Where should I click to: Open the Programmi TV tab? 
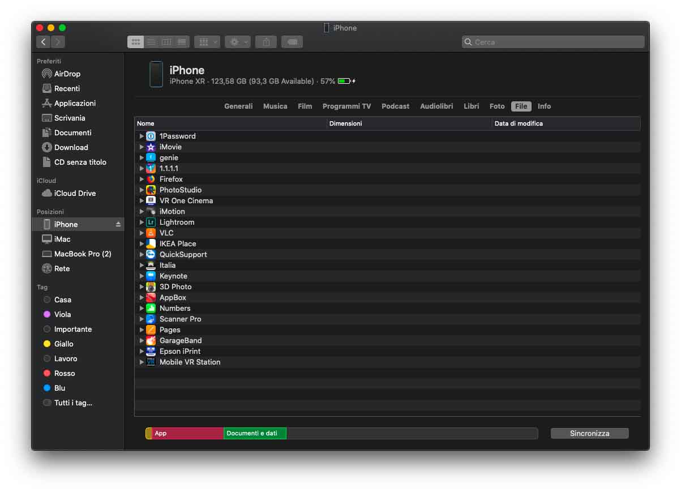click(x=346, y=106)
